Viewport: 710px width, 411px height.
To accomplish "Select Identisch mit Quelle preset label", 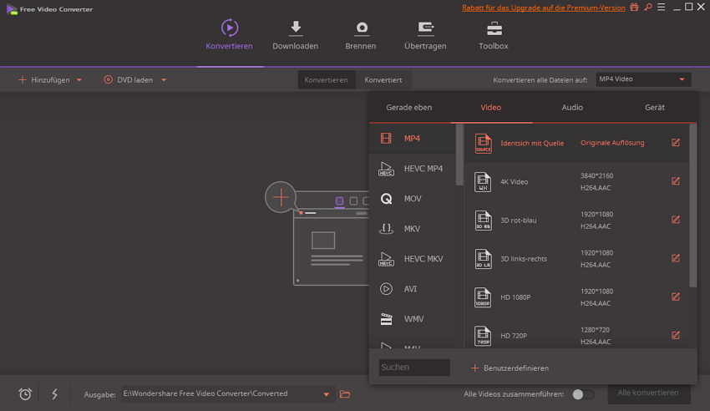I will (532, 143).
